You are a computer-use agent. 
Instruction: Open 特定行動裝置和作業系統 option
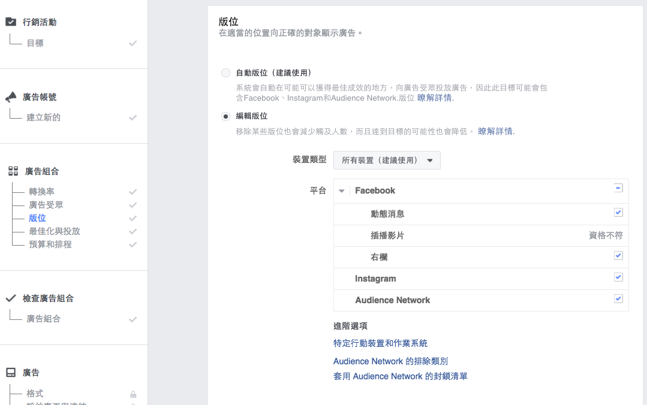point(380,343)
